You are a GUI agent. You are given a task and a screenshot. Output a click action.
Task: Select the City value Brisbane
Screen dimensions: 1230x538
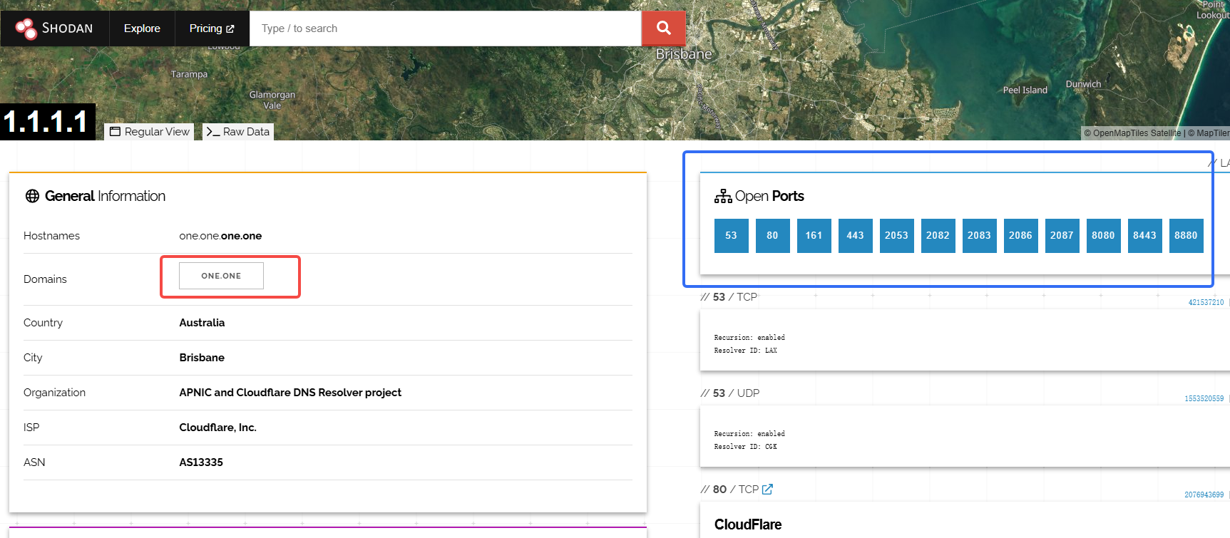202,358
